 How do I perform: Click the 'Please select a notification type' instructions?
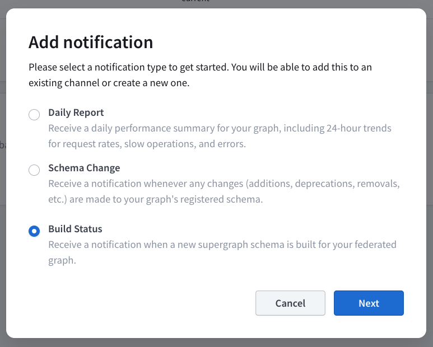click(x=200, y=75)
